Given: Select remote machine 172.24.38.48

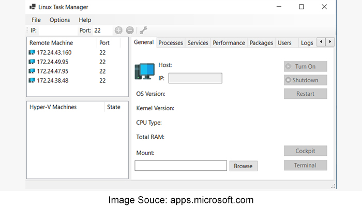Looking at the screenshot, I should [52, 81].
